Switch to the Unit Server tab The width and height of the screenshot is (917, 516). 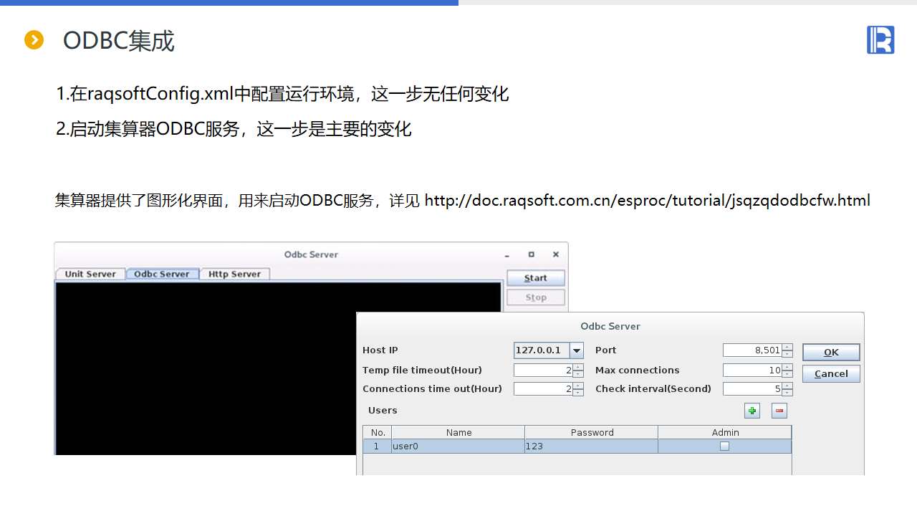[x=90, y=274]
